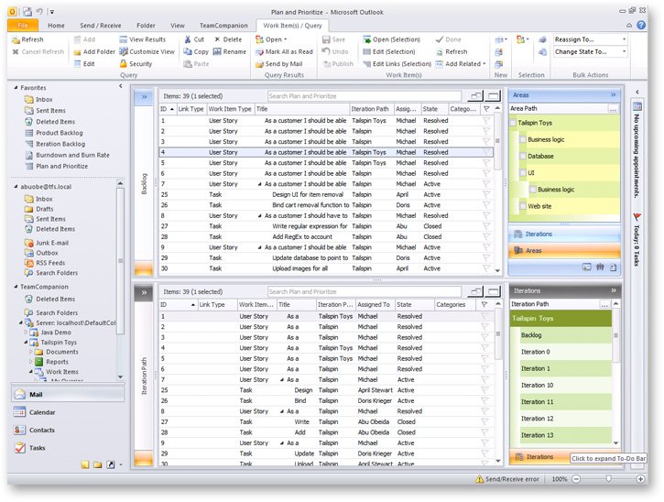Check the Web site area checkbox
This screenshot has height=502, width=664.
pos(522,206)
